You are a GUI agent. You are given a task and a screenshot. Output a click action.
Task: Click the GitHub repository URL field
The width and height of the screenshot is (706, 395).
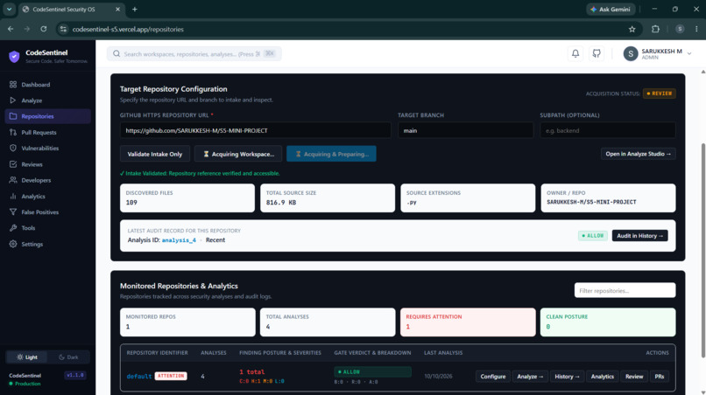click(255, 130)
